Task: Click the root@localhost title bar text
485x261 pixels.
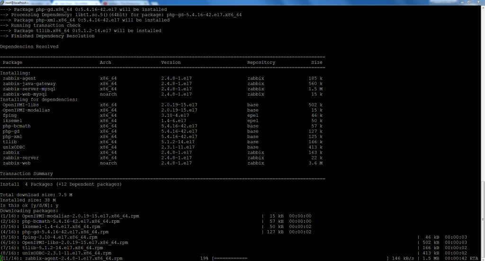Action: pos(17,2)
